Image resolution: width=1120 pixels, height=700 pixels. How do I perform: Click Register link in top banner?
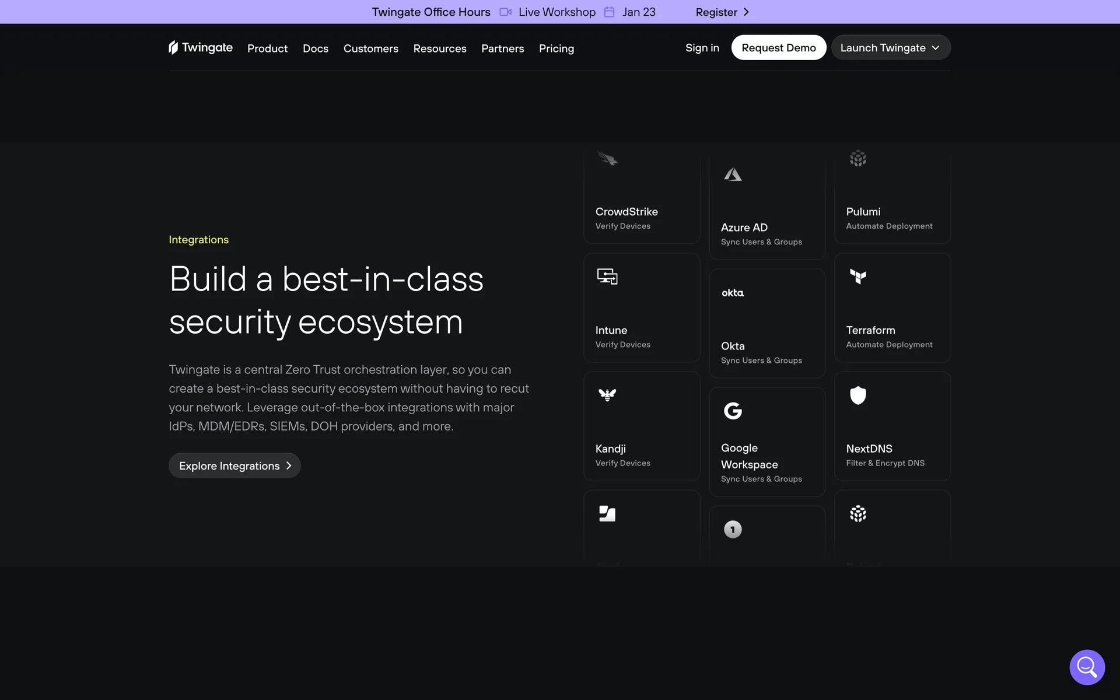coord(722,12)
